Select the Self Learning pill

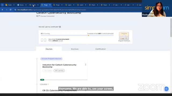tap(59, 70)
